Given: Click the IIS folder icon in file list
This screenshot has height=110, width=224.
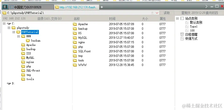Looking at the screenshot, I should pyautogui.click(x=75, y=33).
